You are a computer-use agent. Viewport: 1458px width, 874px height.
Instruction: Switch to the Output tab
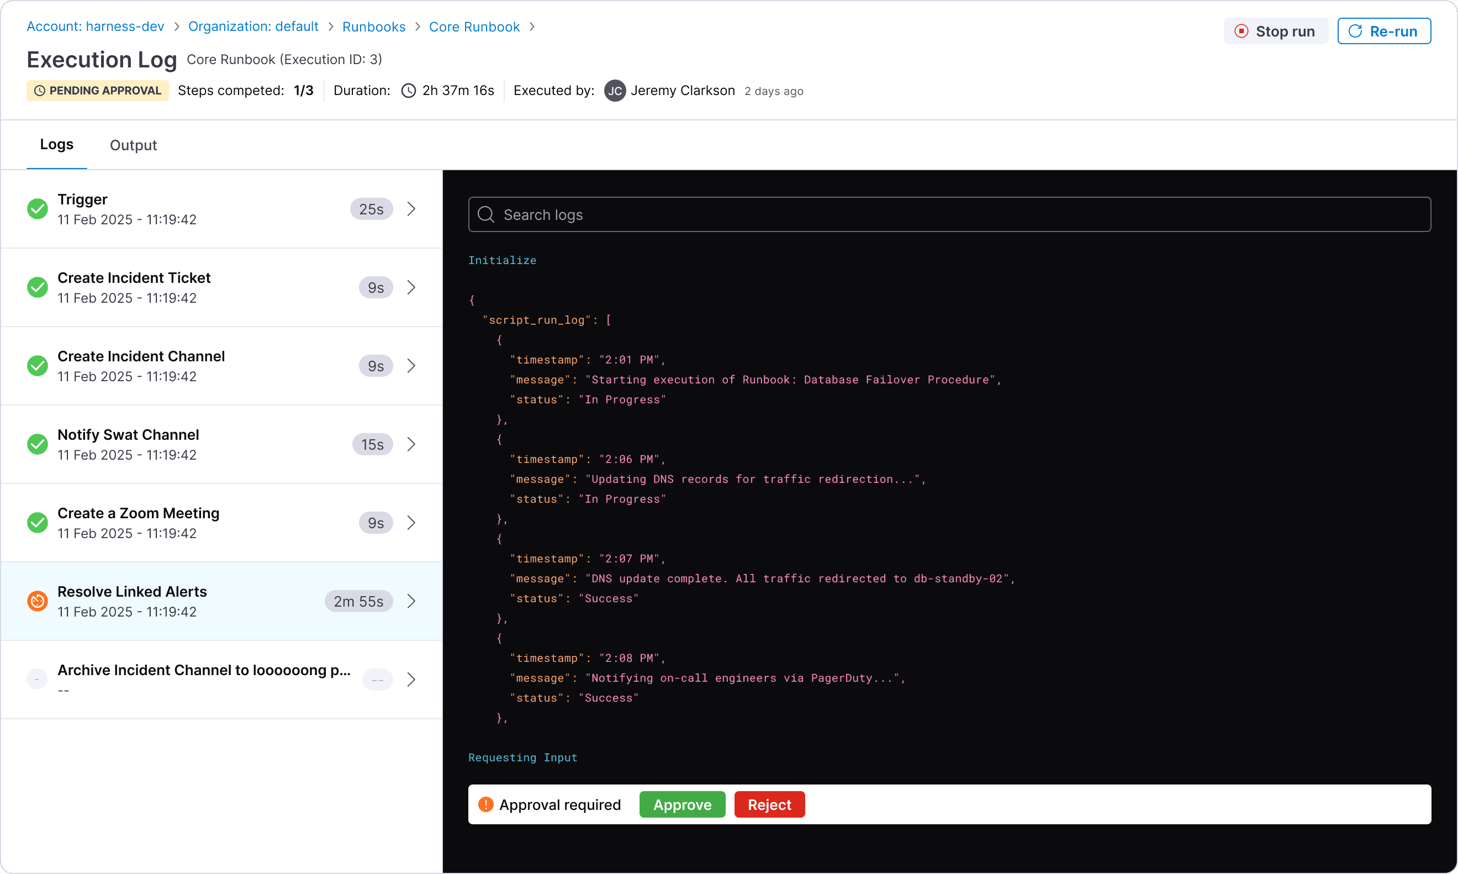click(133, 145)
